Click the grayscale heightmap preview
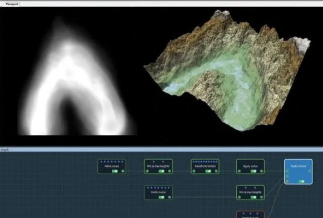 click(77, 77)
